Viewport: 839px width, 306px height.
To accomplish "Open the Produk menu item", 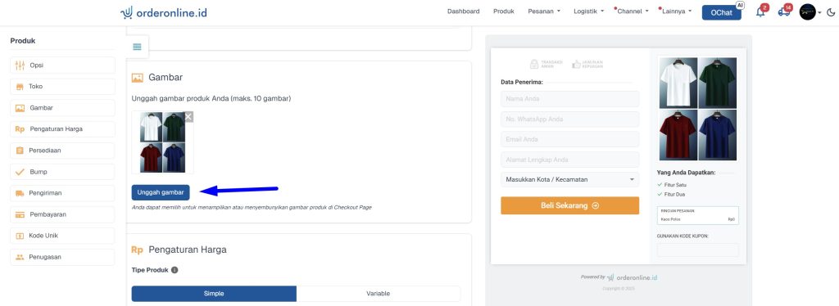I will tap(504, 11).
